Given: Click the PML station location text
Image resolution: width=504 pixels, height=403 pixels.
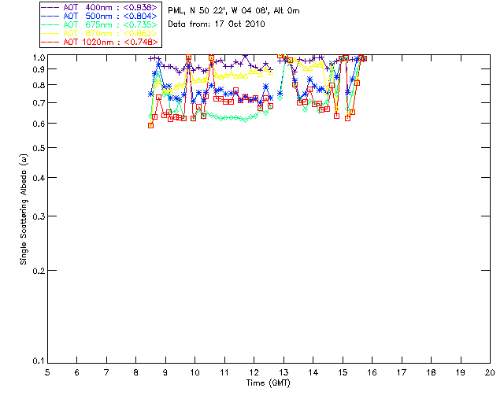Looking at the screenshot, I should tap(234, 11).
